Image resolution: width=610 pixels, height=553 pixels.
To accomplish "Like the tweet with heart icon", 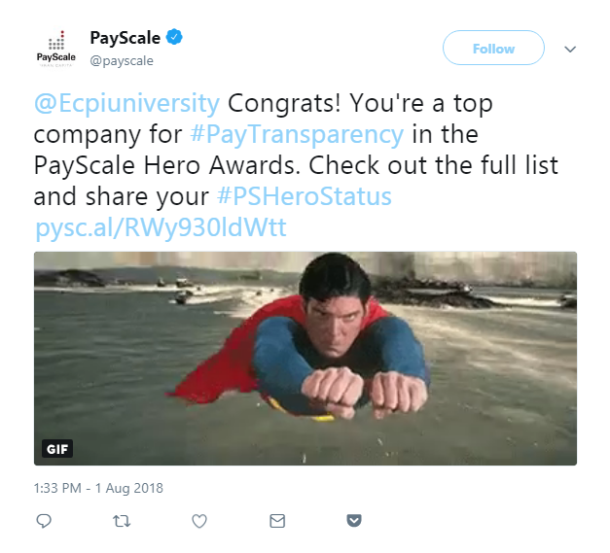I will coord(199,522).
